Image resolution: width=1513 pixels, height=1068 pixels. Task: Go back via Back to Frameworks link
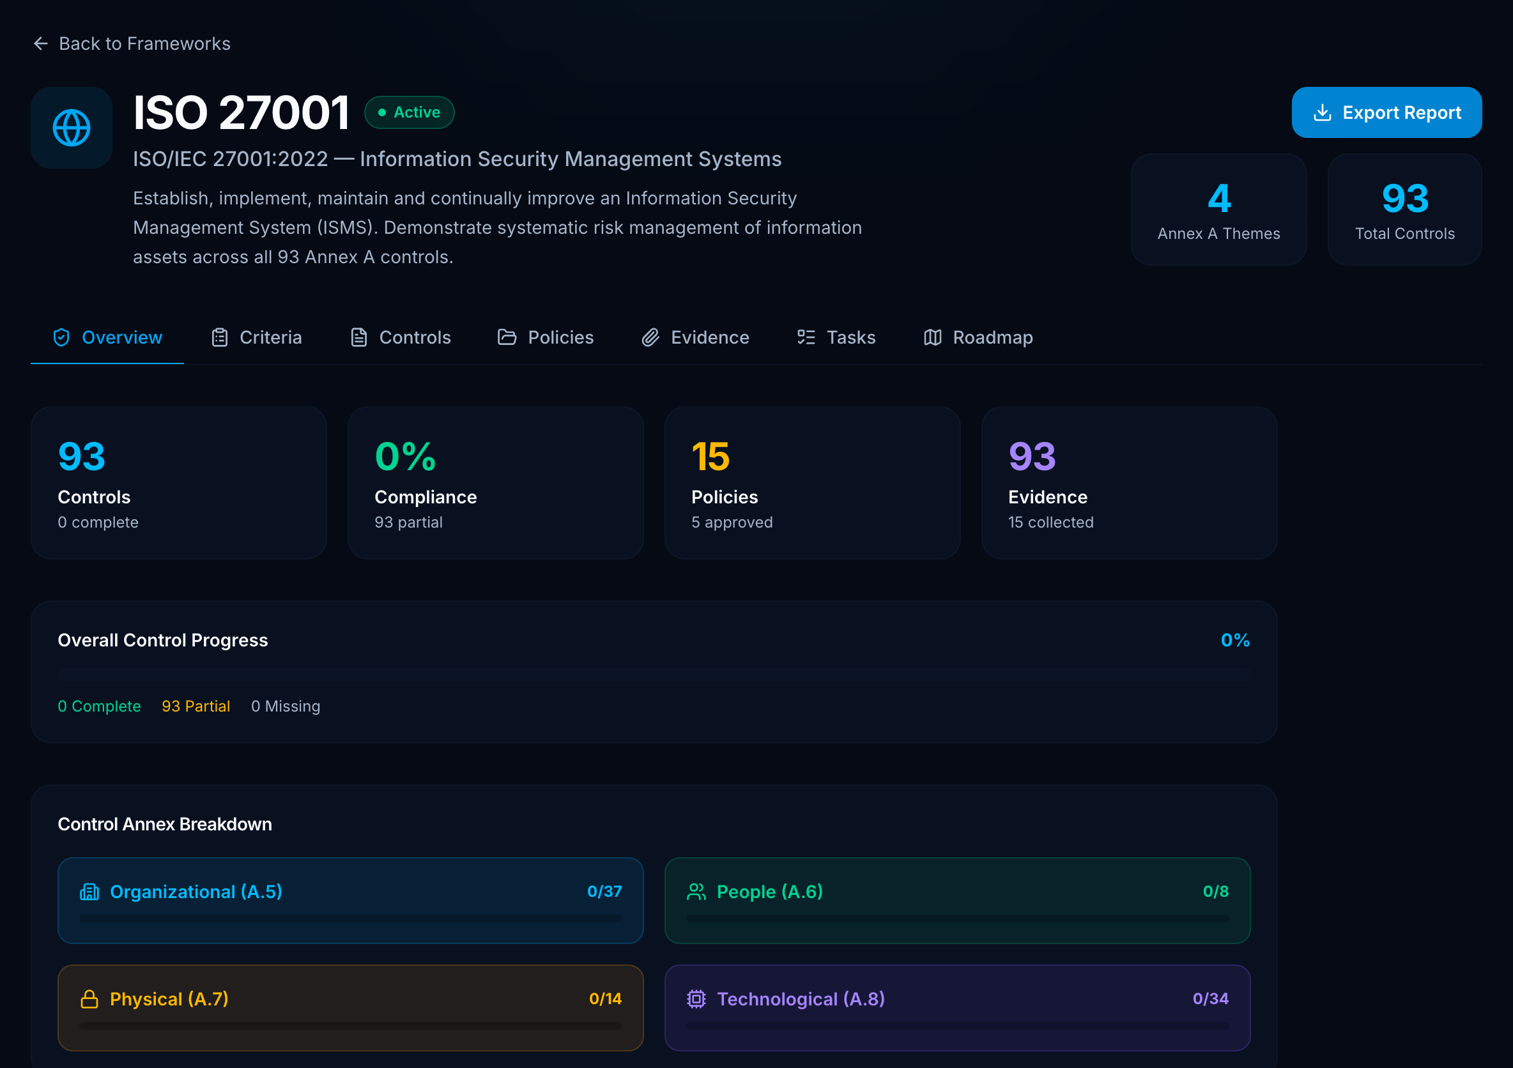coord(132,43)
